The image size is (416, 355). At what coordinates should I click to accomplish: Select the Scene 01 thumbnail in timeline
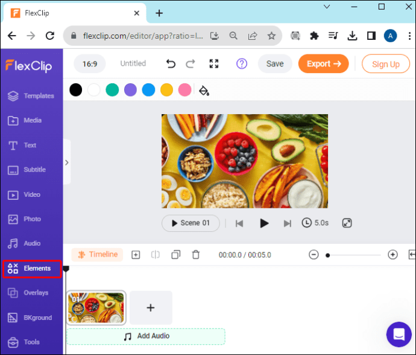[x=96, y=308]
